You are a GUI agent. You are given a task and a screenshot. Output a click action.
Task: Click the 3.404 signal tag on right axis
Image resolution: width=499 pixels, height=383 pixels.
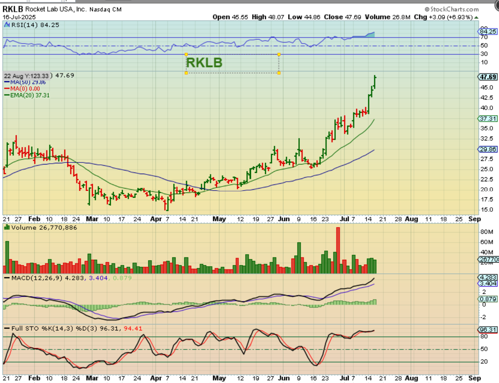(x=488, y=283)
